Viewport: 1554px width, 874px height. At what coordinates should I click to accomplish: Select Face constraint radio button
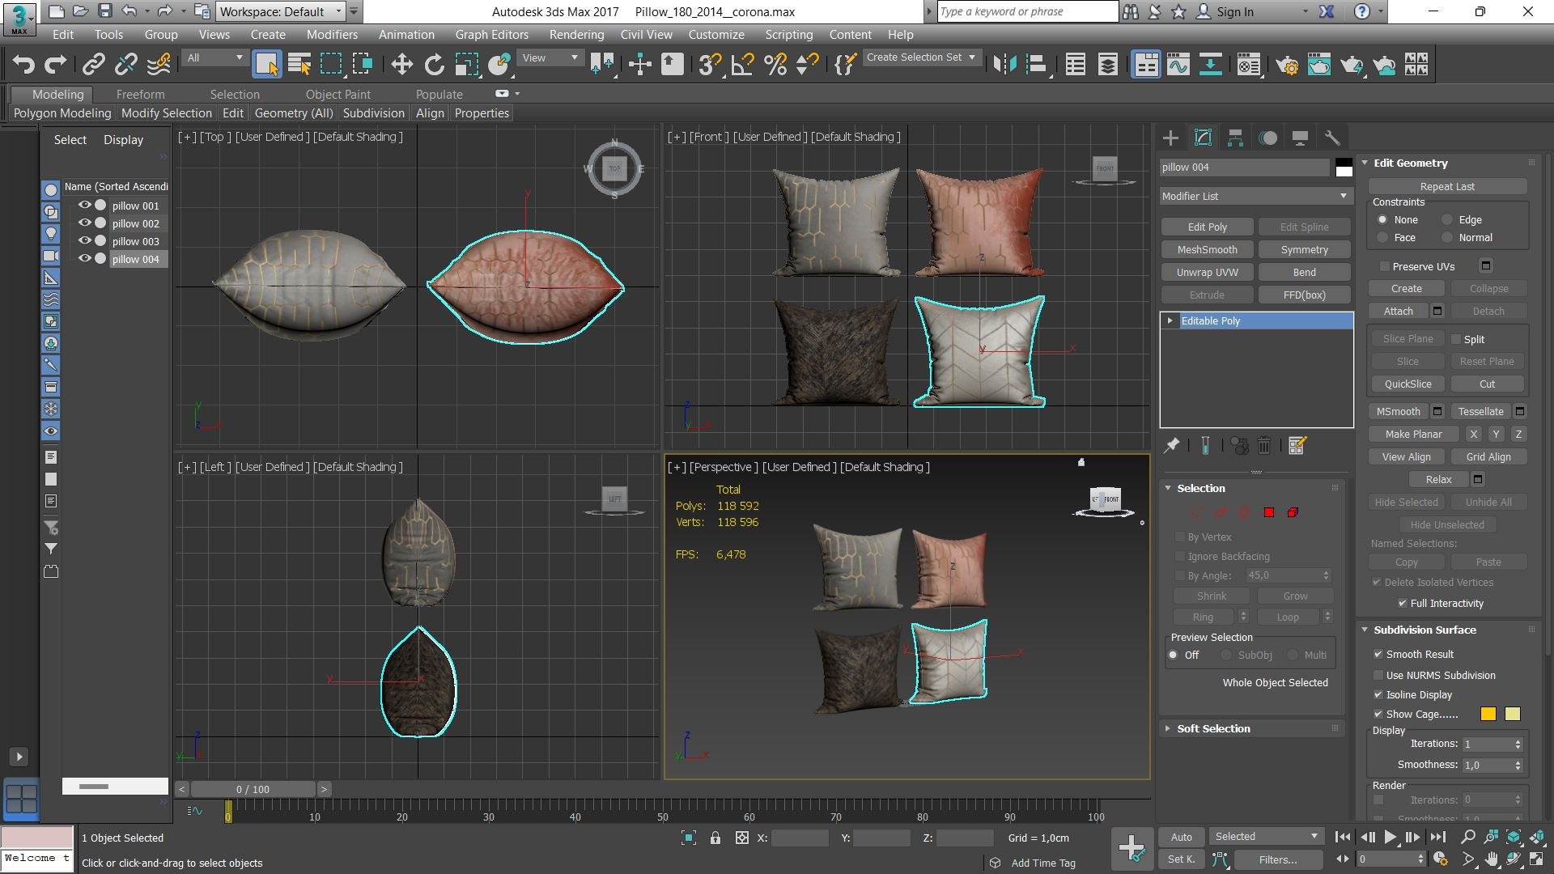pos(1382,238)
